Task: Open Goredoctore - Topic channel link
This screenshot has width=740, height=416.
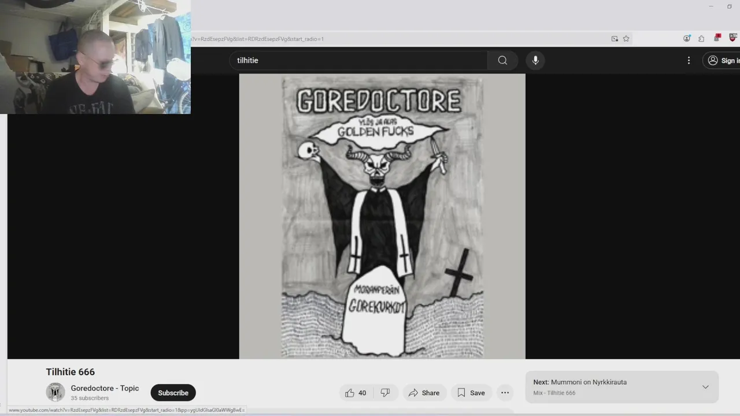Action: 105,388
